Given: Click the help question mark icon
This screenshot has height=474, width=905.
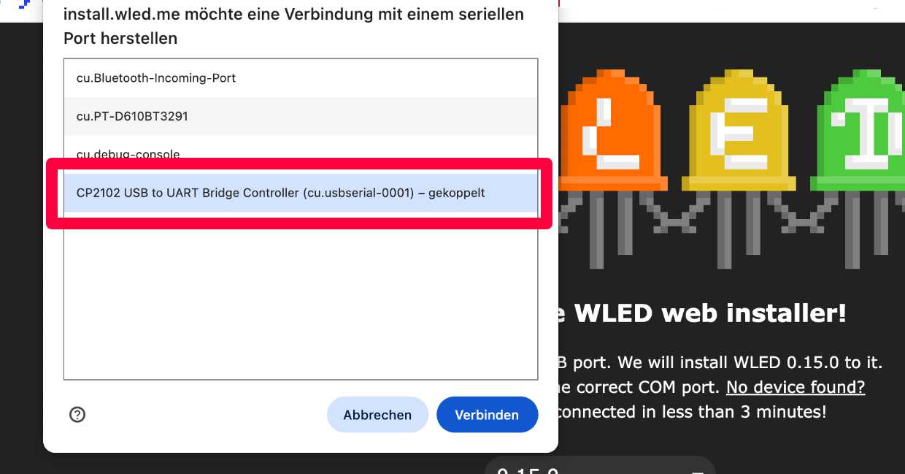Looking at the screenshot, I should [77, 415].
